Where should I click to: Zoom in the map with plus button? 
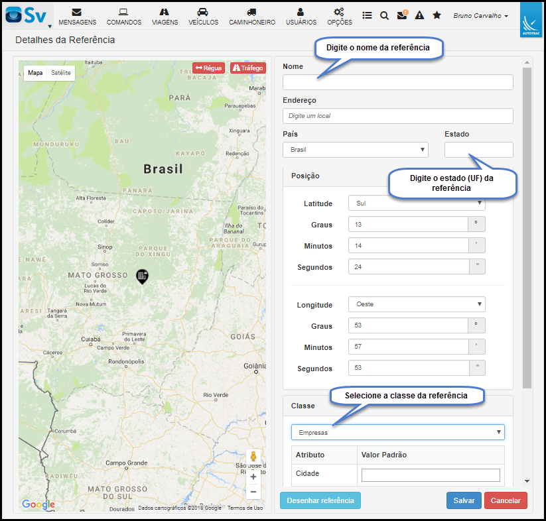[253, 477]
